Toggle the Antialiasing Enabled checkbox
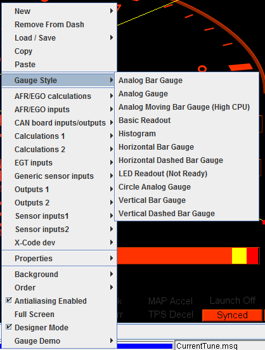Image resolution: width=265 pixels, height=350 pixels. coord(9,301)
